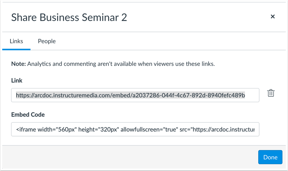Screen dimensions: 288x171
Task: Close the Share Business Seminar 2 window
Action: click(x=273, y=16)
